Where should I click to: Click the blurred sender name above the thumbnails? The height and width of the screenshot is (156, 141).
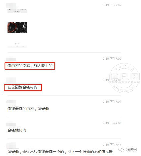[x=11, y=5]
